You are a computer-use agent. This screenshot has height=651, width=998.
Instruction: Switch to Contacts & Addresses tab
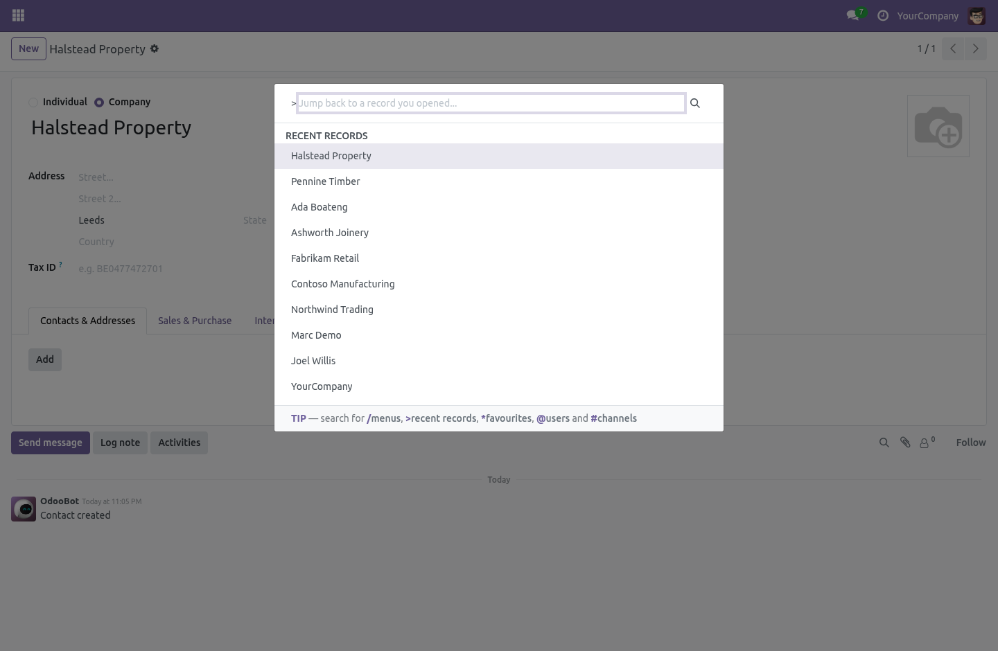click(87, 321)
